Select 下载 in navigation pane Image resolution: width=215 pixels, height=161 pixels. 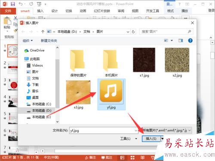33,85
